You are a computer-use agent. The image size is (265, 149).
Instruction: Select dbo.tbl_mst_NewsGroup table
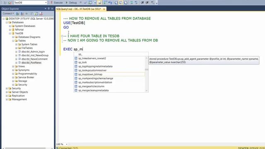[x=35, y=55]
